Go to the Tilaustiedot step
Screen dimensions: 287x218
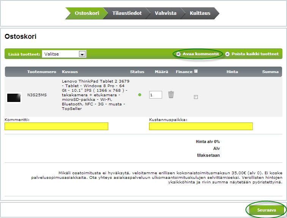127,13
